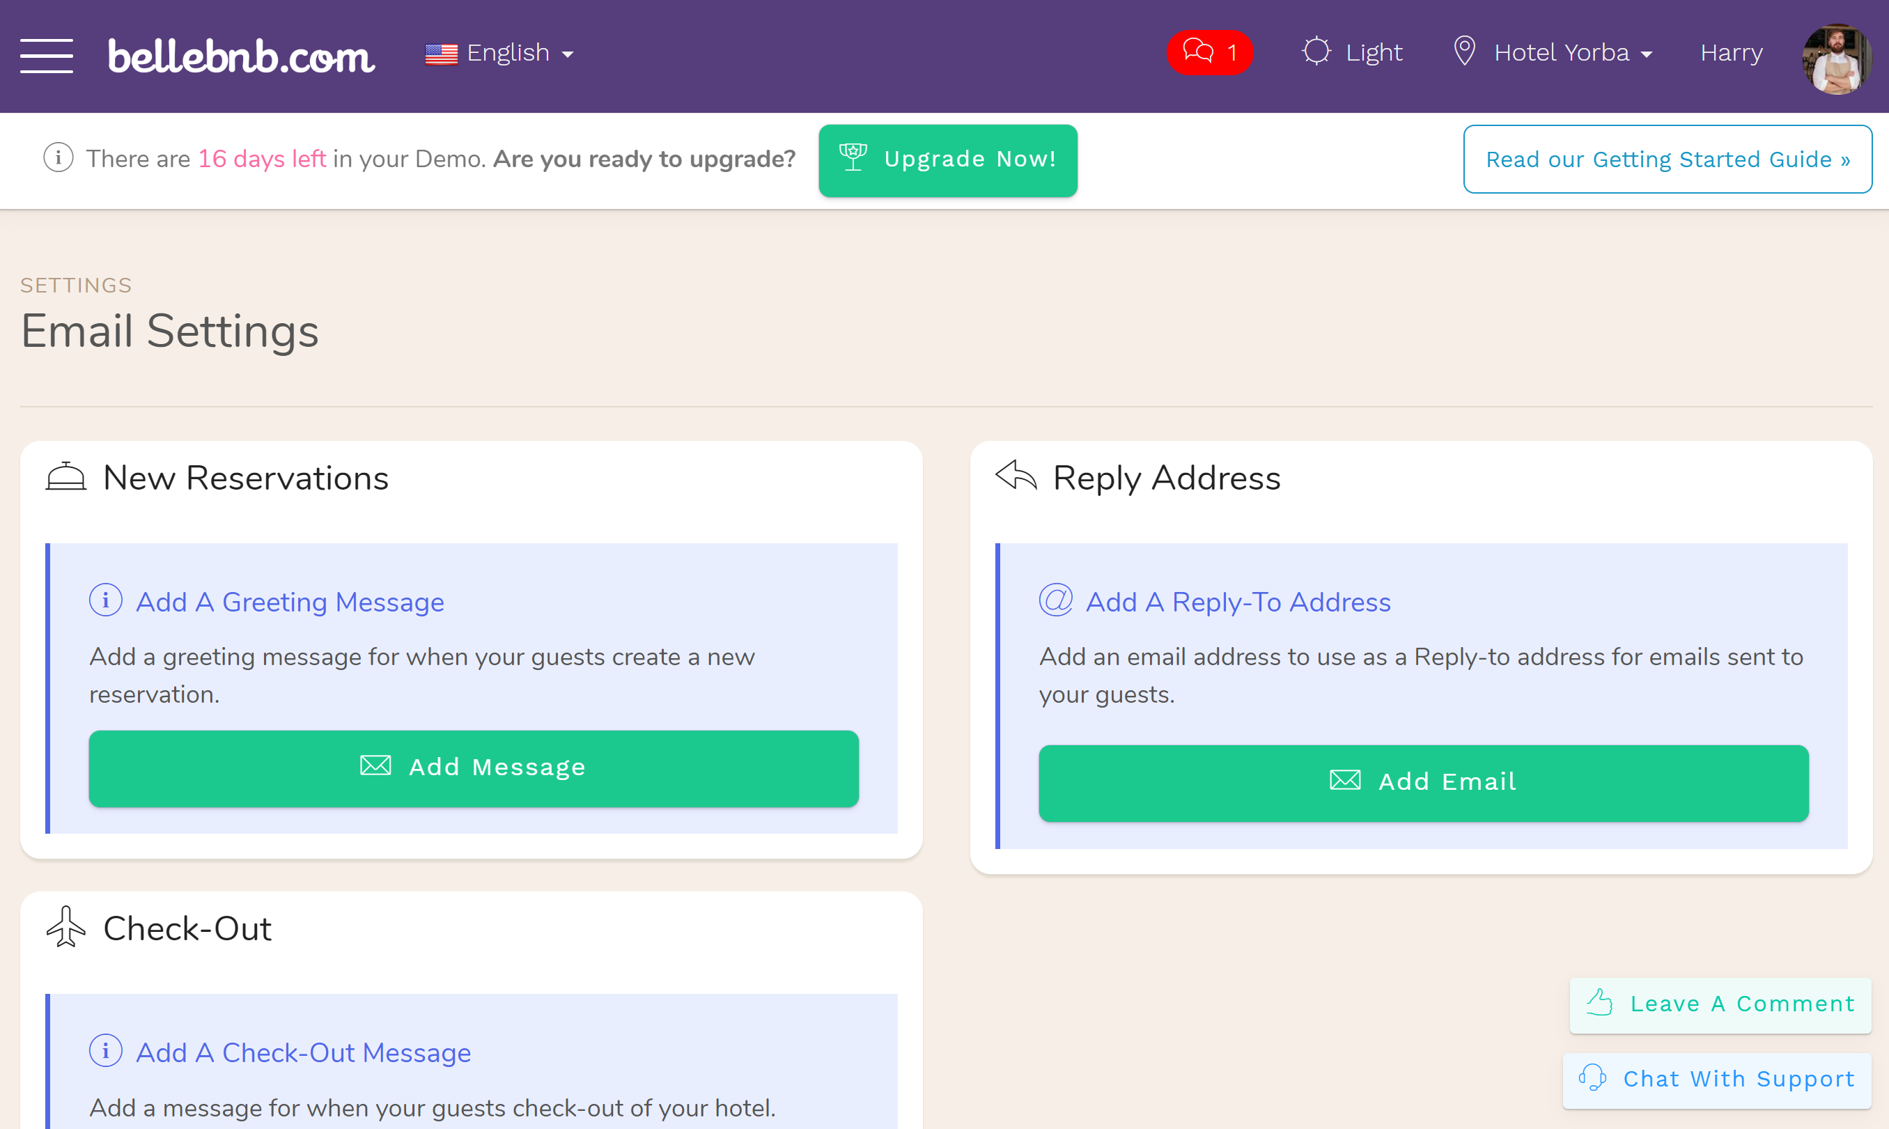Image resolution: width=1889 pixels, height=1129 pixels.
Task: Open the Getting Started Guide link
Action: 1668,159
